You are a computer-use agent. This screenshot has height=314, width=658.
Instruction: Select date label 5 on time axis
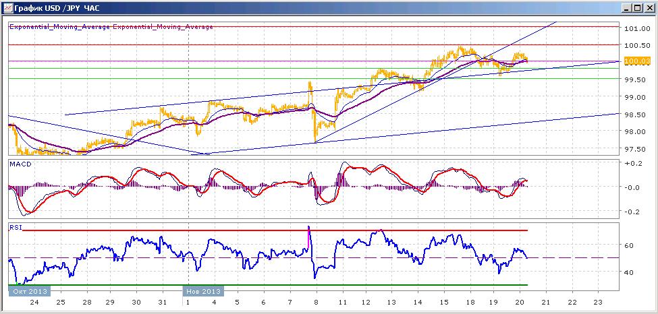pyautogui.click(x=237, y=303)
